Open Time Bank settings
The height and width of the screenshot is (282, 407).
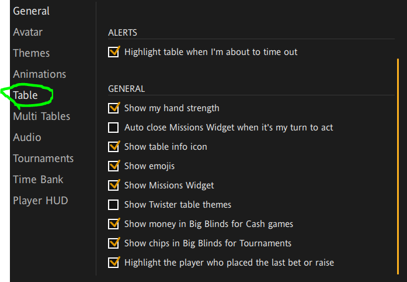38,180
